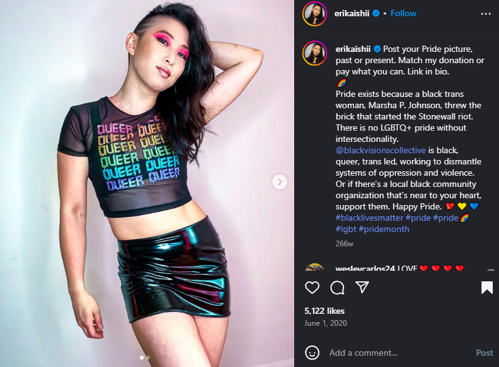Open the #blacklivesmatter hashtag
499x367 pixels.
point(369,218)
